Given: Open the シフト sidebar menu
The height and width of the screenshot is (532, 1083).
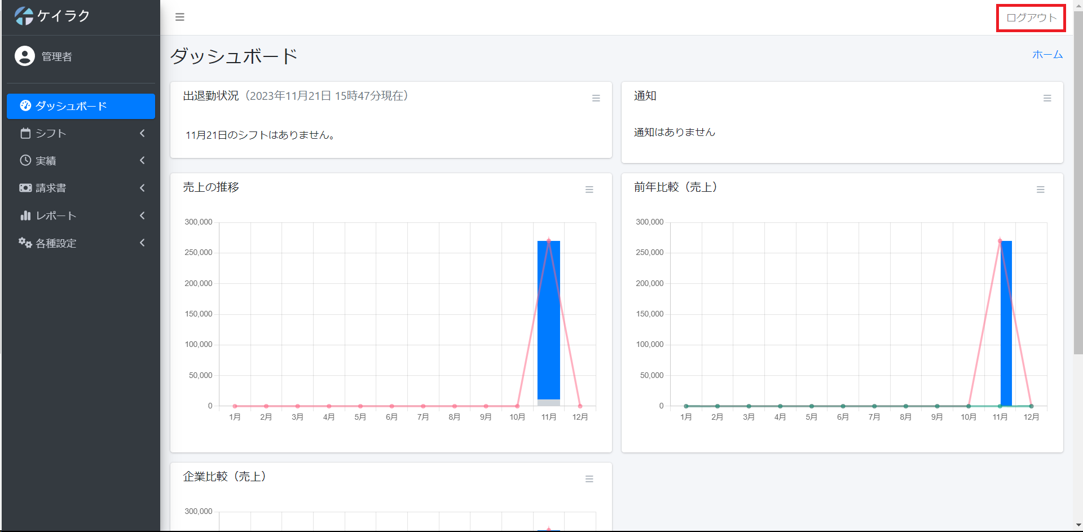Looking at the screenshot, I should (81, 133).
